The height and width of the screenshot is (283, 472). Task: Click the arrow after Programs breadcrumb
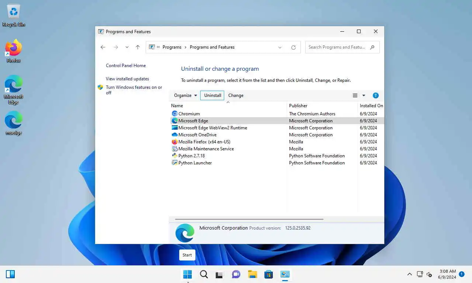[185, 47]
